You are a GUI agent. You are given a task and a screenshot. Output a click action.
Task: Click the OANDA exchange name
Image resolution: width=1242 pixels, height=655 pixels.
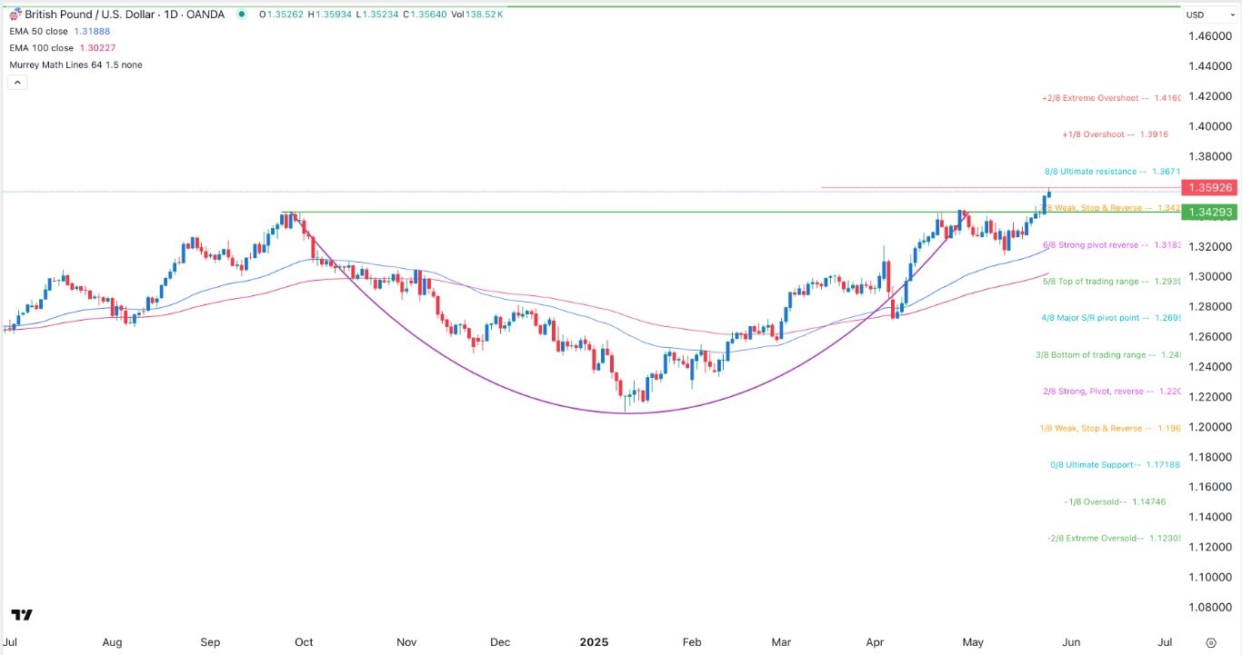206,15
